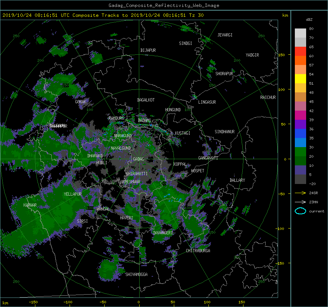This screenshot has width=328, height=307.
Task: Click the km unit label at bottom left
Action: tap(5, 303)
